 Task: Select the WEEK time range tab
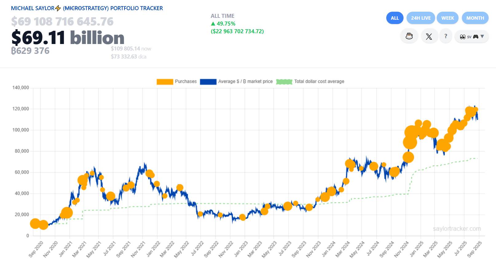tap(448, 18)
